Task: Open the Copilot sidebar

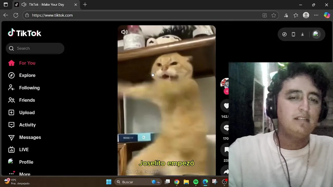Action: pyautogui.click(x=327, y=15)
